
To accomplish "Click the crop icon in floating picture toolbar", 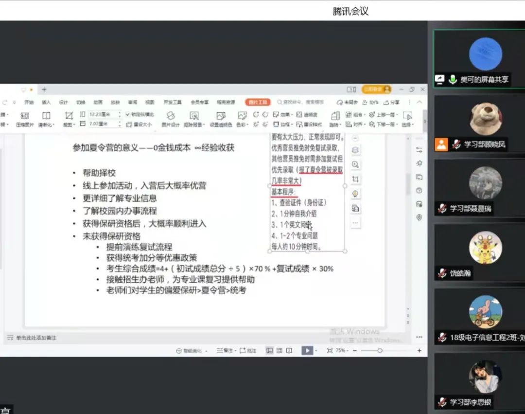I will click(x=355, y=179).
